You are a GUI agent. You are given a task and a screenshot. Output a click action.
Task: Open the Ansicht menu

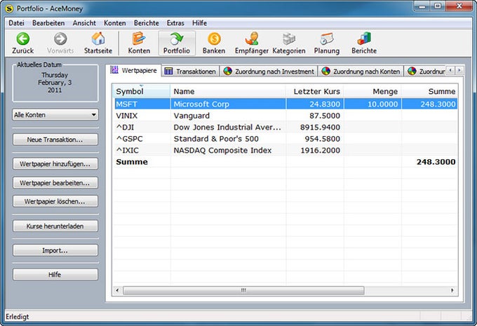tap(84, 23)
